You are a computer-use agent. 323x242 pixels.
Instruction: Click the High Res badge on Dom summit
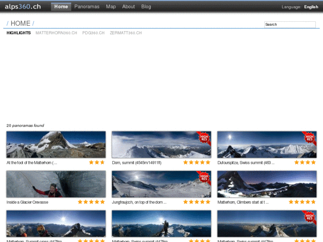tap(204, 138)
